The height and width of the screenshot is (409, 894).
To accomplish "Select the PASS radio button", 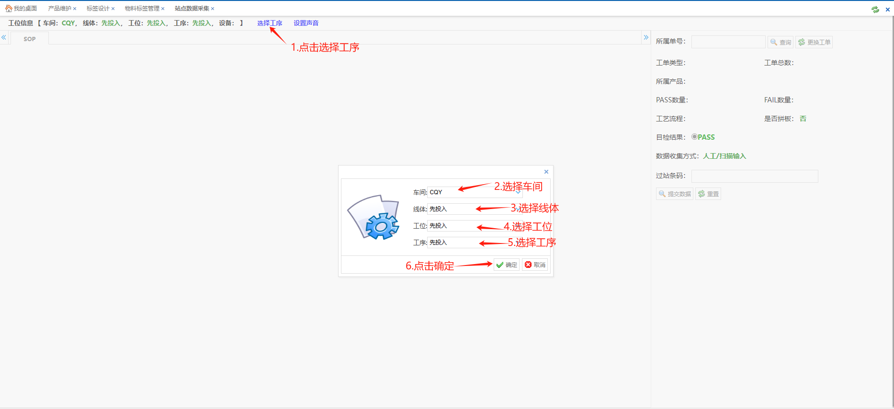I will (694, 137).
